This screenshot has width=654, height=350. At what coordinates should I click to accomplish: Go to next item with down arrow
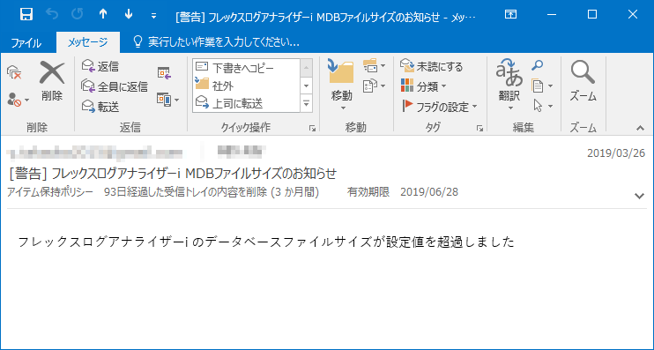129,15
